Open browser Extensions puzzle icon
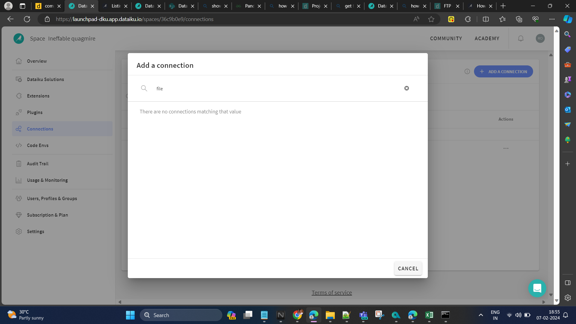Image resolution: width=576 pixels, height=324 pixels. (468, 19)
